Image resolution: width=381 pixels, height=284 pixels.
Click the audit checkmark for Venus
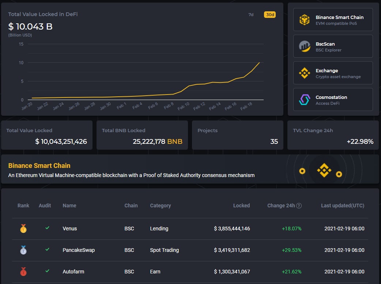[x=47, y=228]
